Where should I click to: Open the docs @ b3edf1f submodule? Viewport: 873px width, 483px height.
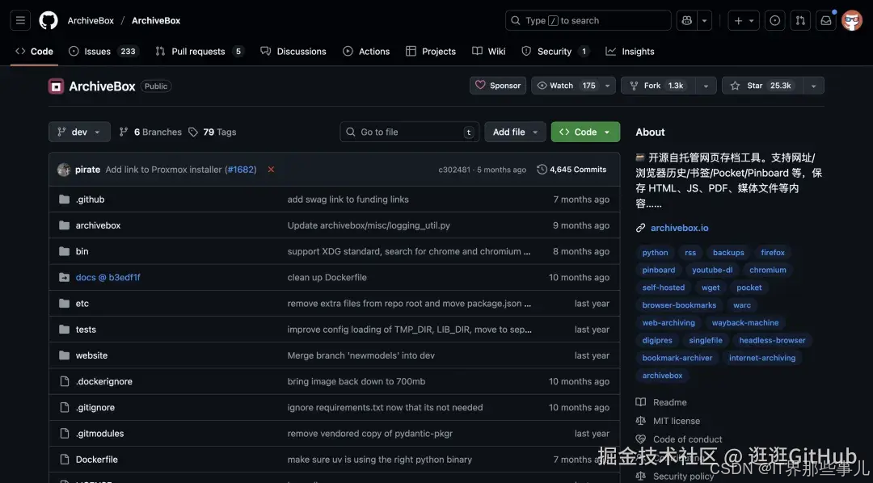click(108, 277)
